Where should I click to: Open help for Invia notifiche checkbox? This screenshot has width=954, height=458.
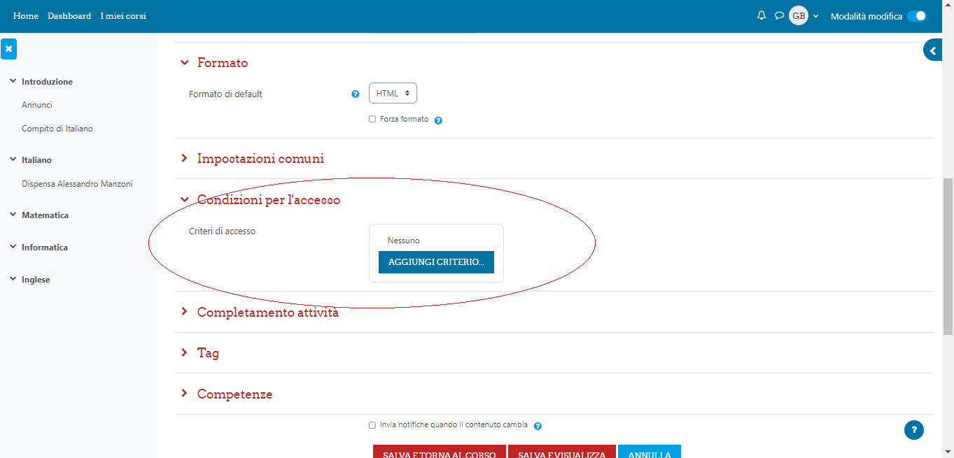538,425
